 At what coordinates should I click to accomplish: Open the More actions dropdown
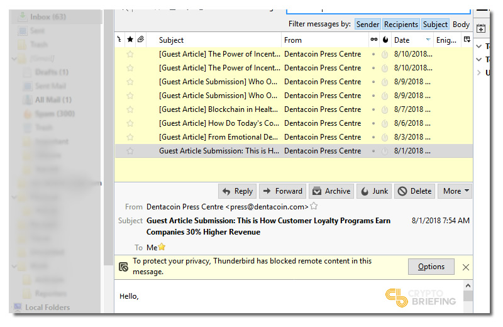point(455,191)
